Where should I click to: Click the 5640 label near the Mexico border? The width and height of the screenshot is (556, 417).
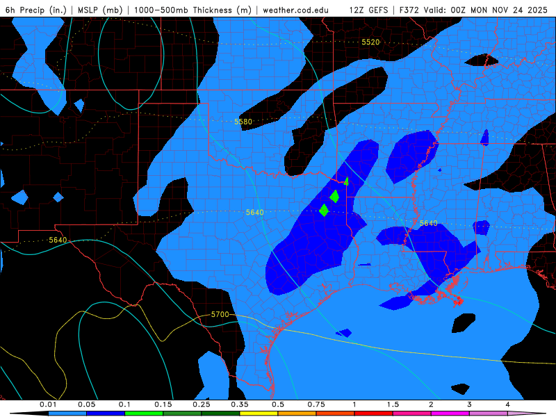tap(58, 240)
